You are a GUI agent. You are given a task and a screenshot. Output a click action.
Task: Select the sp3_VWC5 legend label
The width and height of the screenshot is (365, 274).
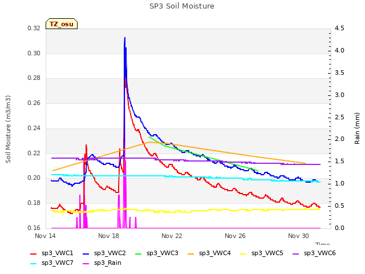267,253
